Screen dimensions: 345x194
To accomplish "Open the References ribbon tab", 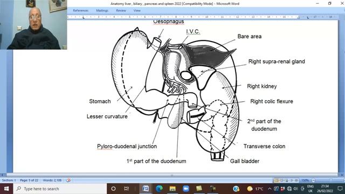I will click(80, 11).
